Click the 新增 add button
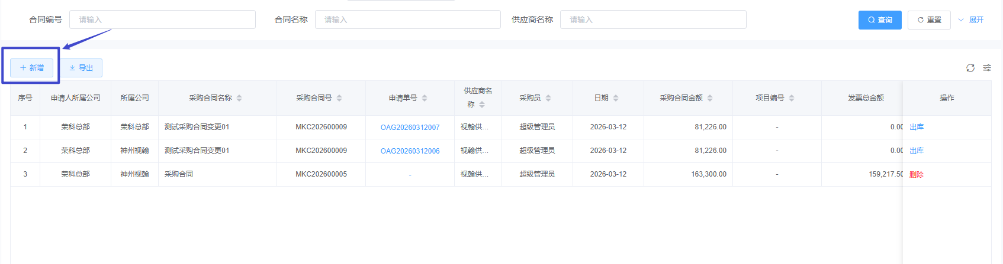Image resolution: width=1003 pixels, height=264 pixels. pos(32,68)
